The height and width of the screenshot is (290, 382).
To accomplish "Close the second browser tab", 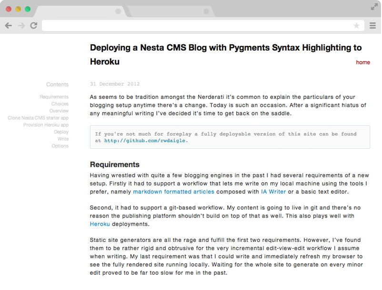I will [x=206, y=11].
